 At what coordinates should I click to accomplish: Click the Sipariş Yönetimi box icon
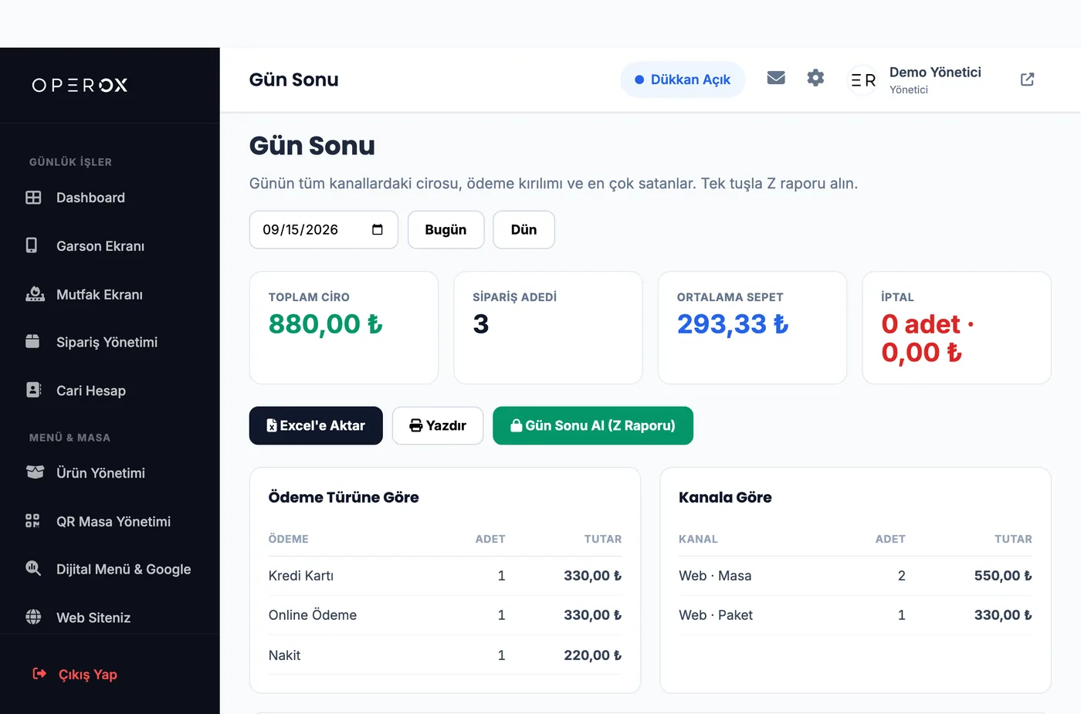point(32,341)
